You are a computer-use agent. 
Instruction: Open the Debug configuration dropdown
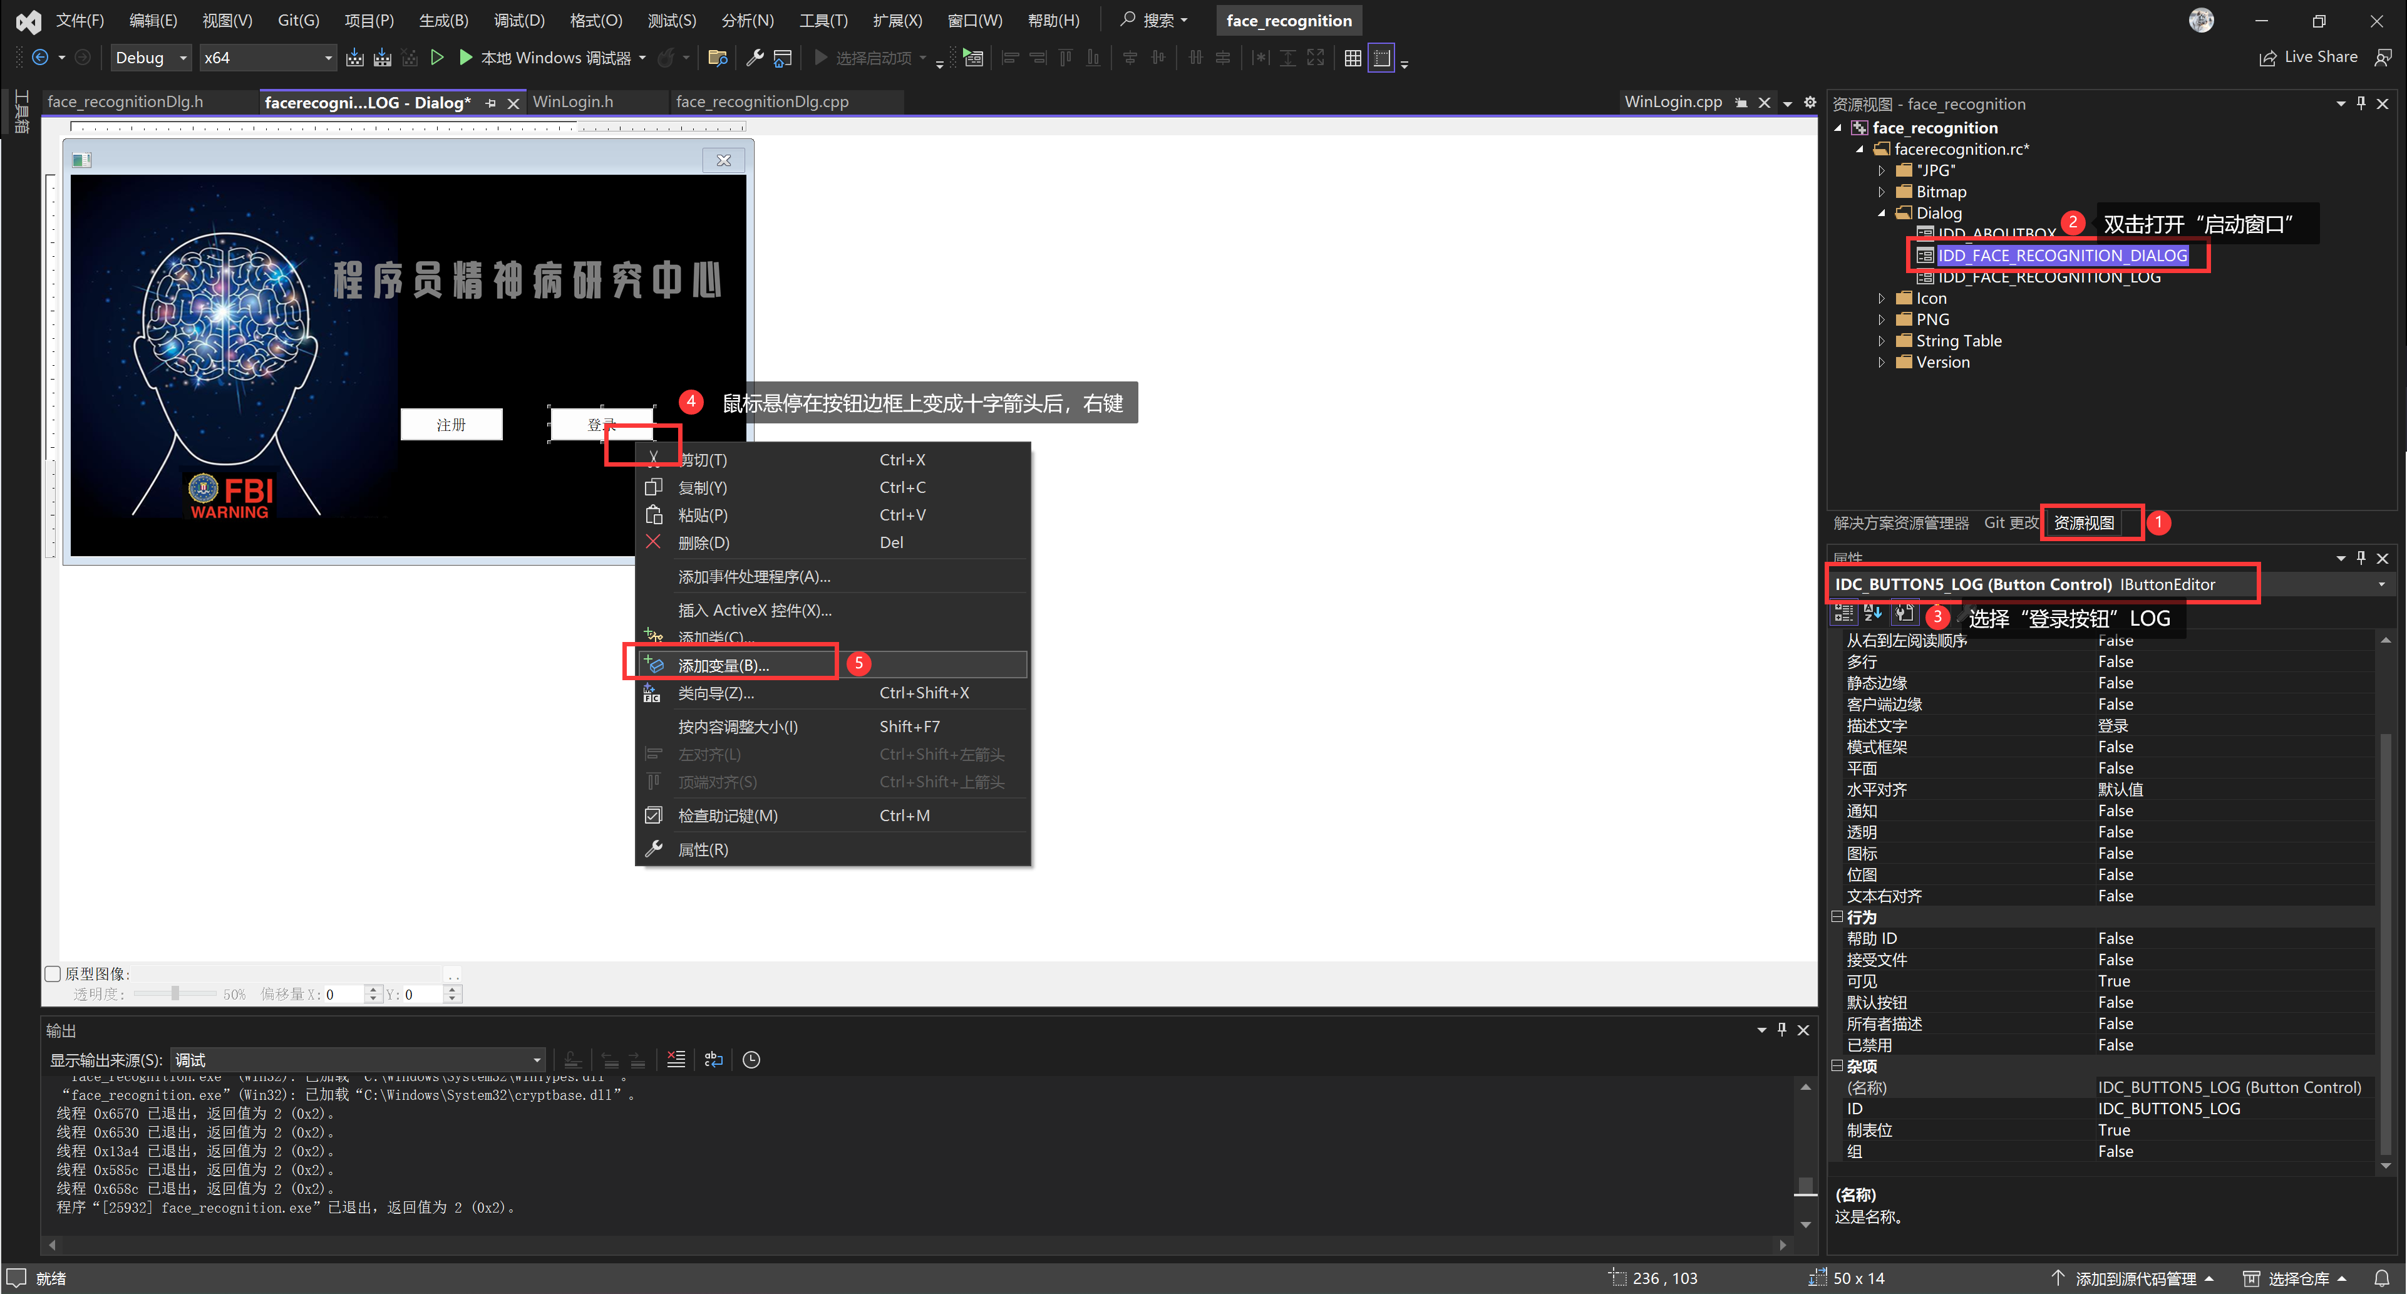(150, 58)
